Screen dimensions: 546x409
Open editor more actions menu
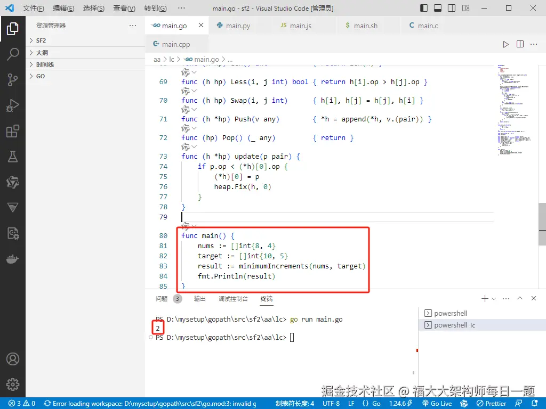(x=534, y=44)
